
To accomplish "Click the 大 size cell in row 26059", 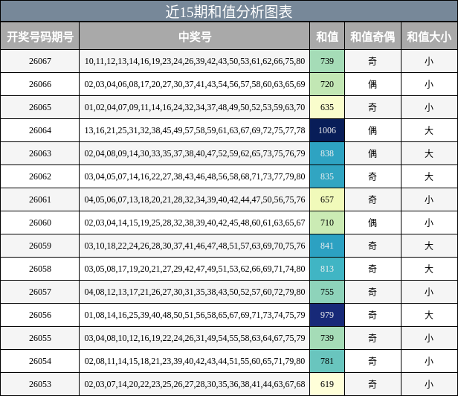I will pyautogui.click(x=429, y=246).
